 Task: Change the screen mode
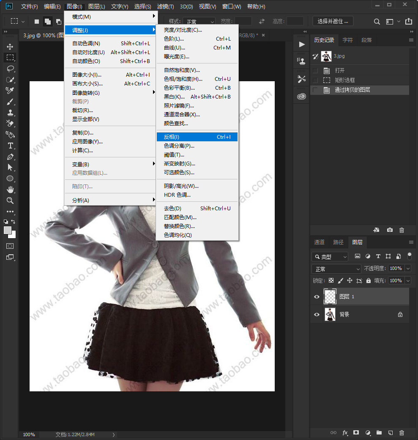[x=10, y=257]
